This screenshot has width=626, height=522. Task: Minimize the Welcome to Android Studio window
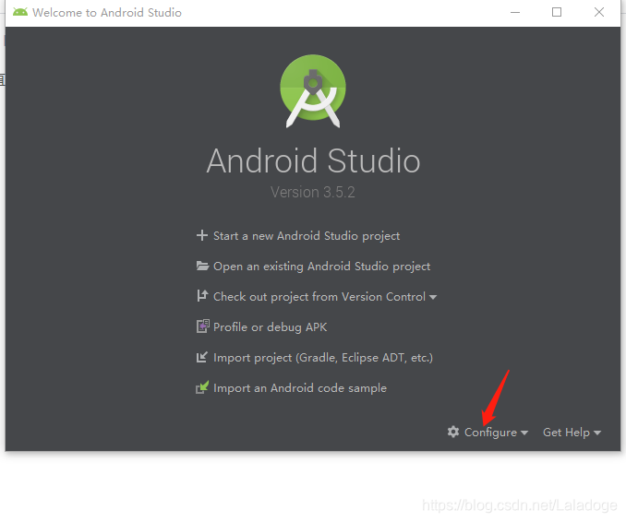[515, 12]
